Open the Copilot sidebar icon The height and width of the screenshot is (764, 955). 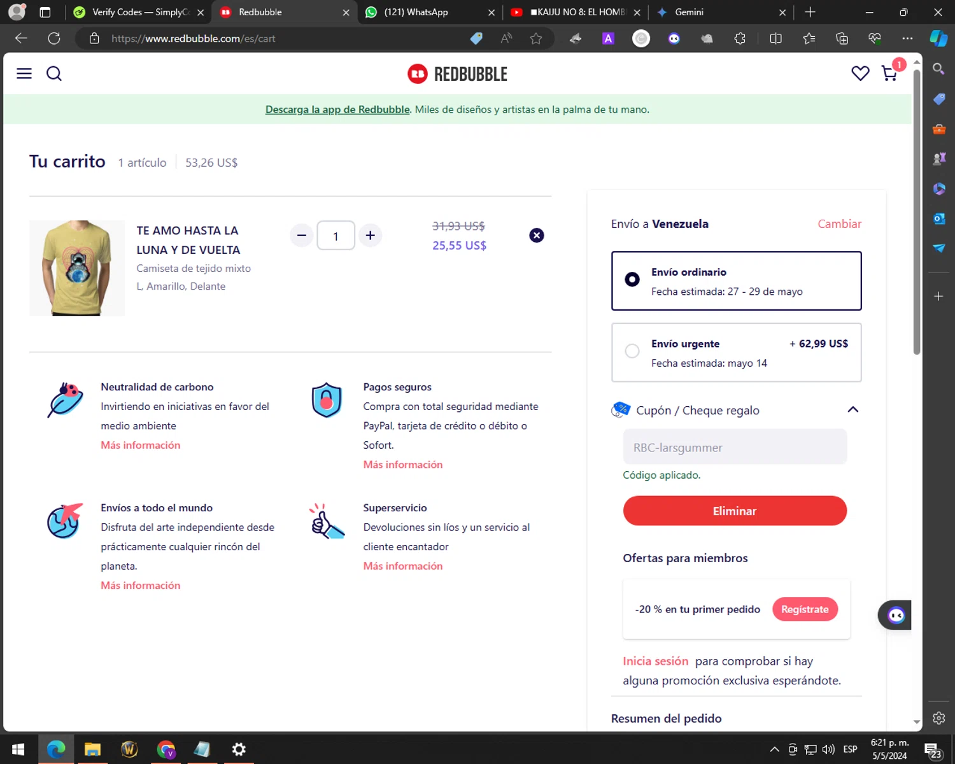pyautogui.click(x=938, y=38)
